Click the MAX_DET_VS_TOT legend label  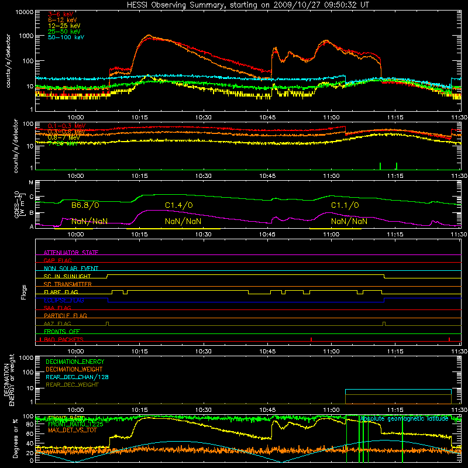pos(72,430)
